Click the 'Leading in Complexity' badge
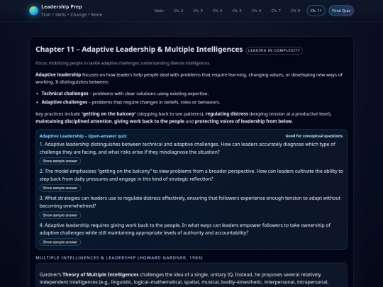The height and width of the screenshot is (287, 383). coord(274,50)
